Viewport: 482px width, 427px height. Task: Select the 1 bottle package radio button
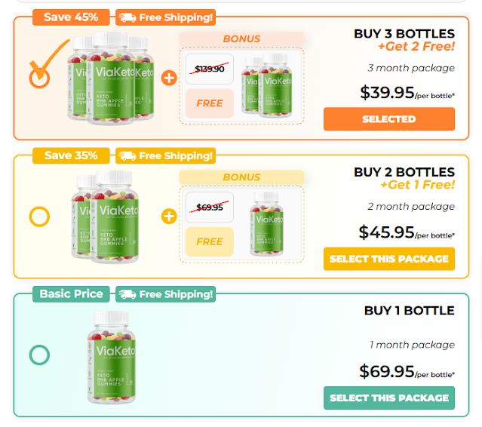click(x=39, y=355)
